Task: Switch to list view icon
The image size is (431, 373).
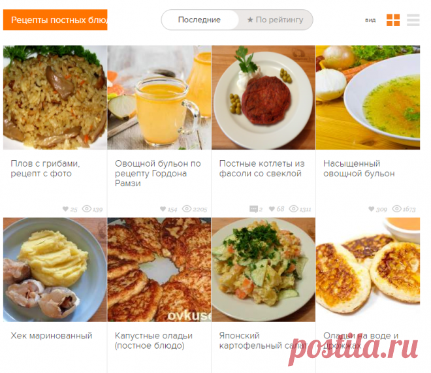Action: click(413, 20)
